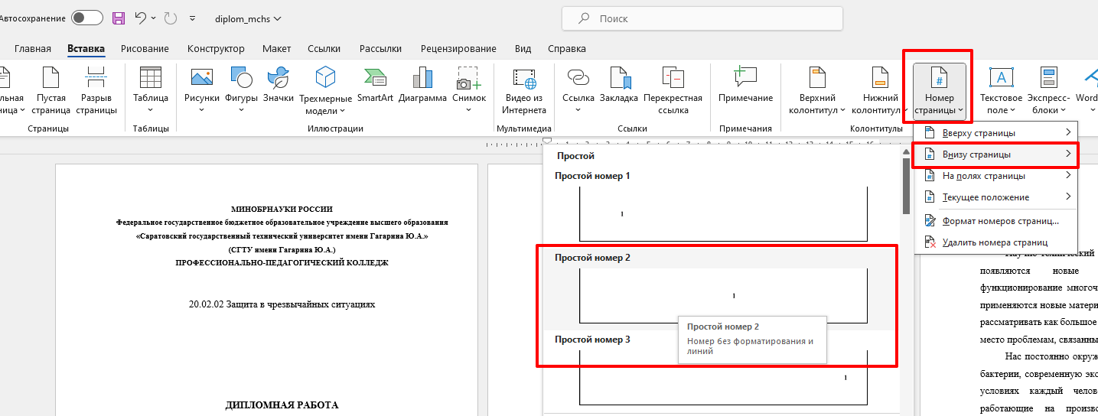Click the redo arrow icon
Screen dimensions: 1098x416
(x=170, y=18)
